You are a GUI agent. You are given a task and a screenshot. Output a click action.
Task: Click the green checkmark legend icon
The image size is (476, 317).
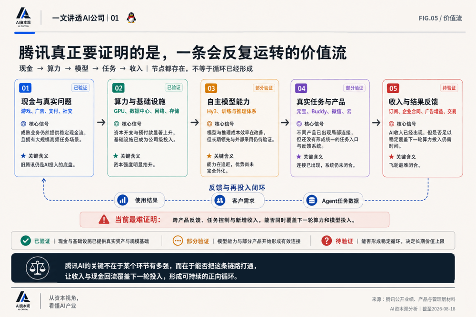[26, 240]
